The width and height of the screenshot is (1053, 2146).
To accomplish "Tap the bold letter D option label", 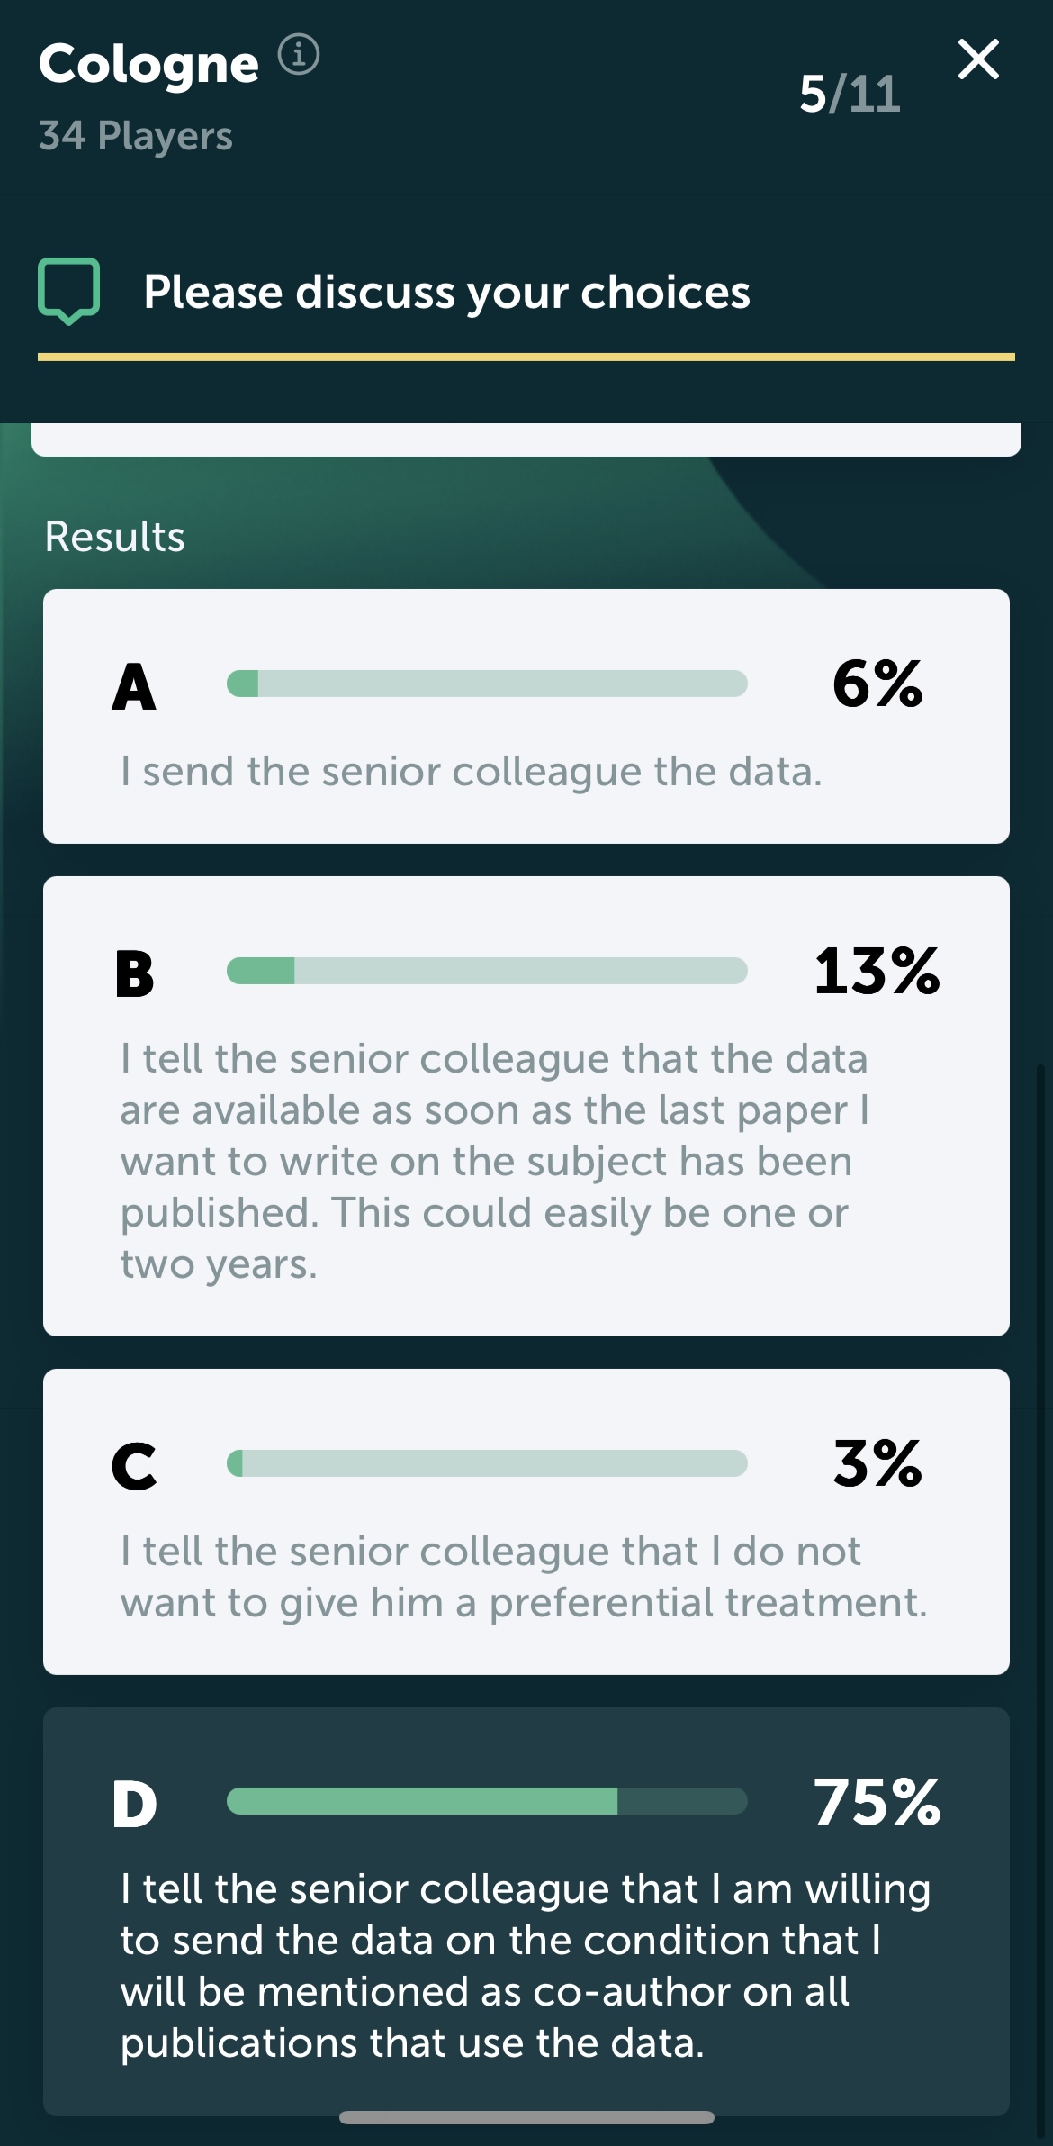I will (134, 1804).
